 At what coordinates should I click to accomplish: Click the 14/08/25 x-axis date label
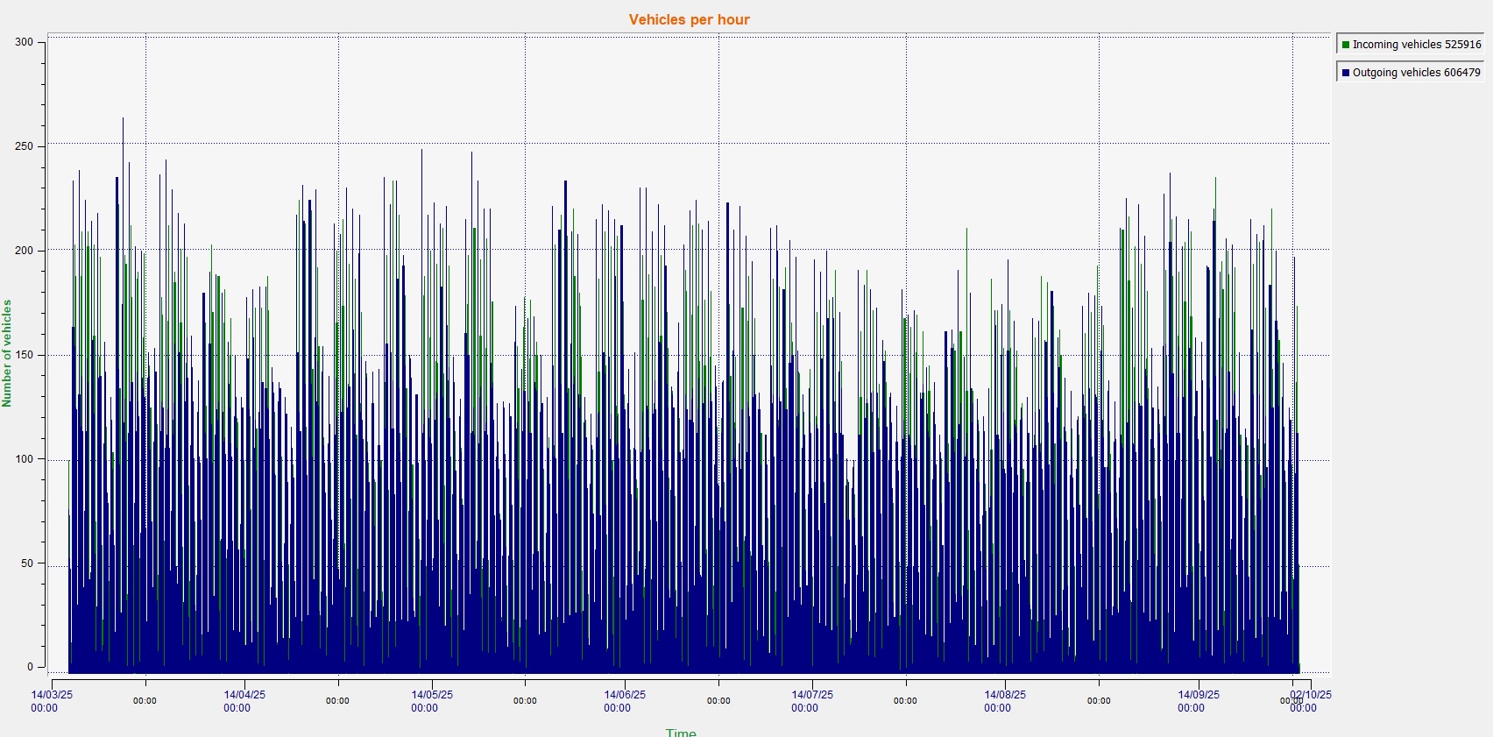point(1004,695)
